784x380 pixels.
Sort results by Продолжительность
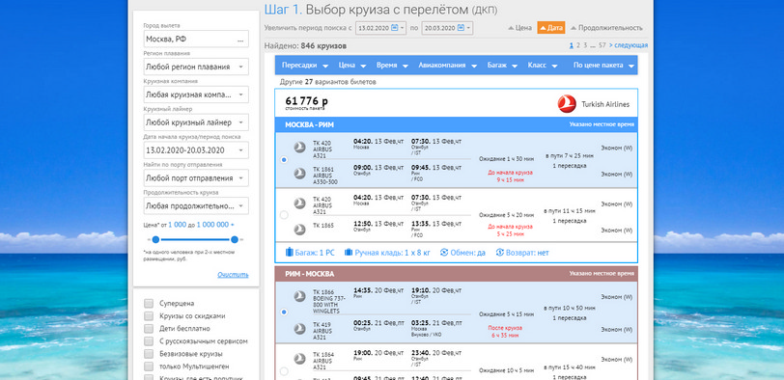(x=606, y=28)
